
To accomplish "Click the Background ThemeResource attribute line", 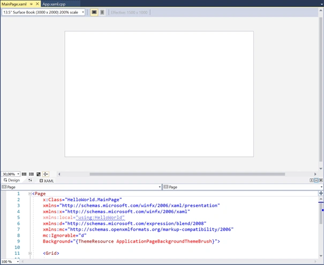I will coord(131,241).
